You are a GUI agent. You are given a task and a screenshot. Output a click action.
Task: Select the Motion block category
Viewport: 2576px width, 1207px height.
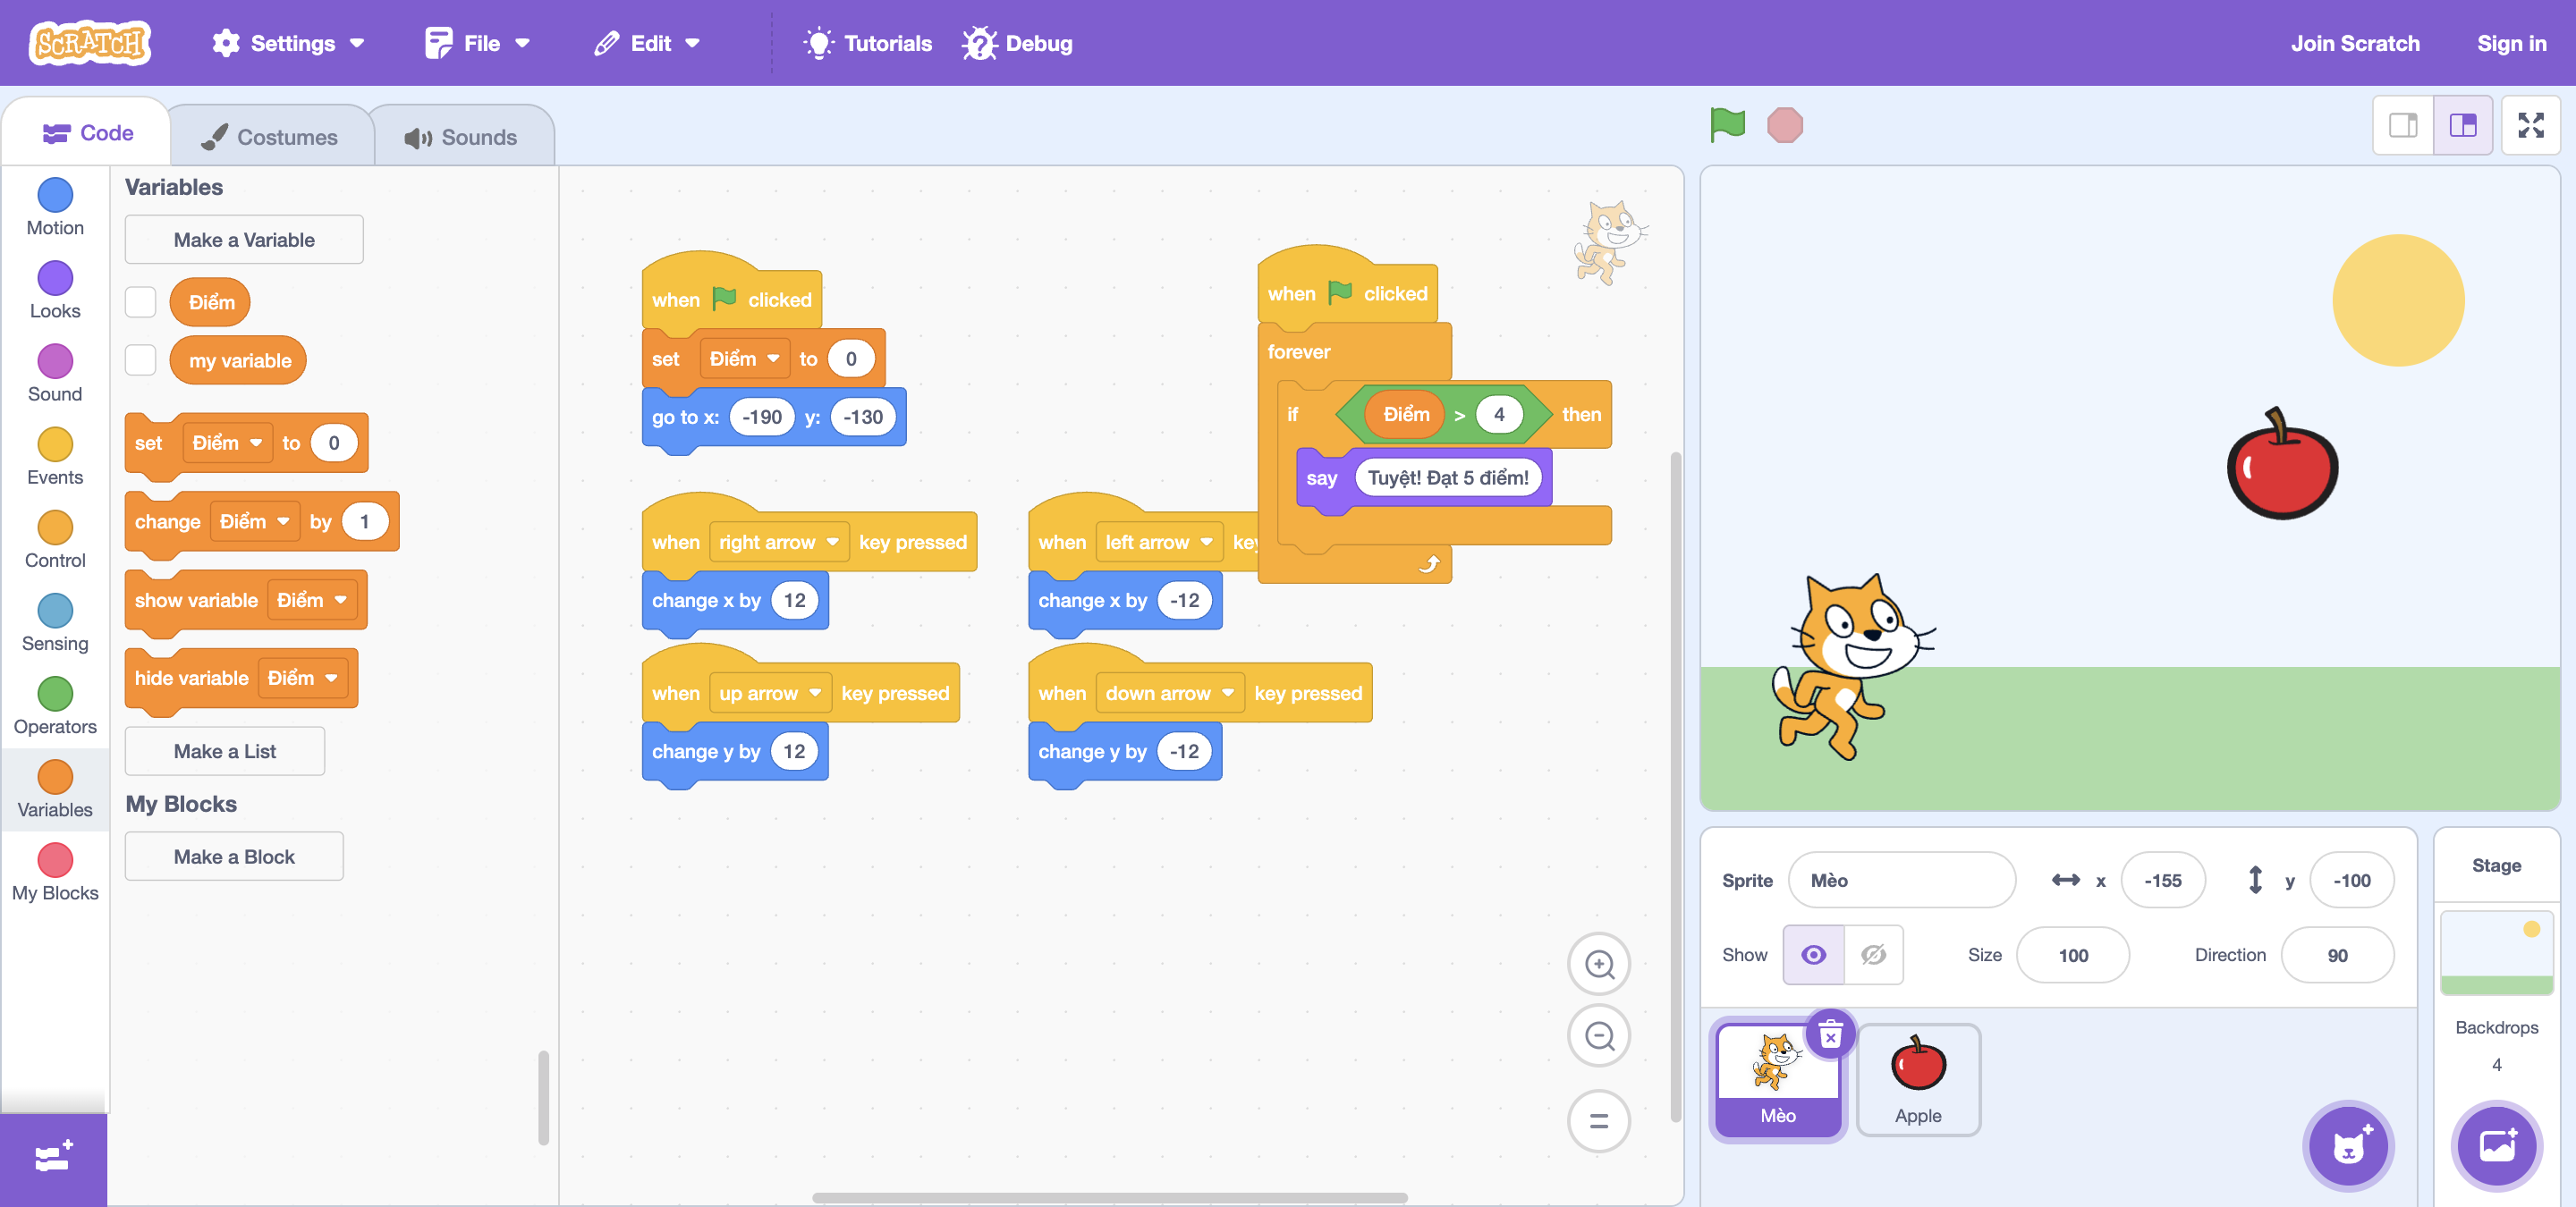[x=55, y=207]
